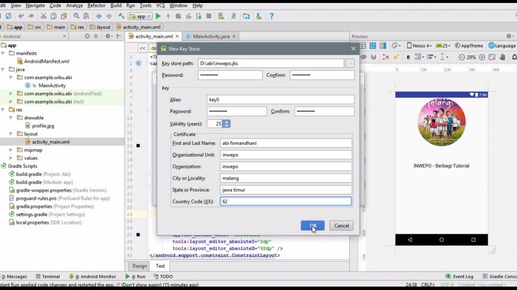Expand the mipmap folder in project tree
Screen dimensions: 517x290
11,150
